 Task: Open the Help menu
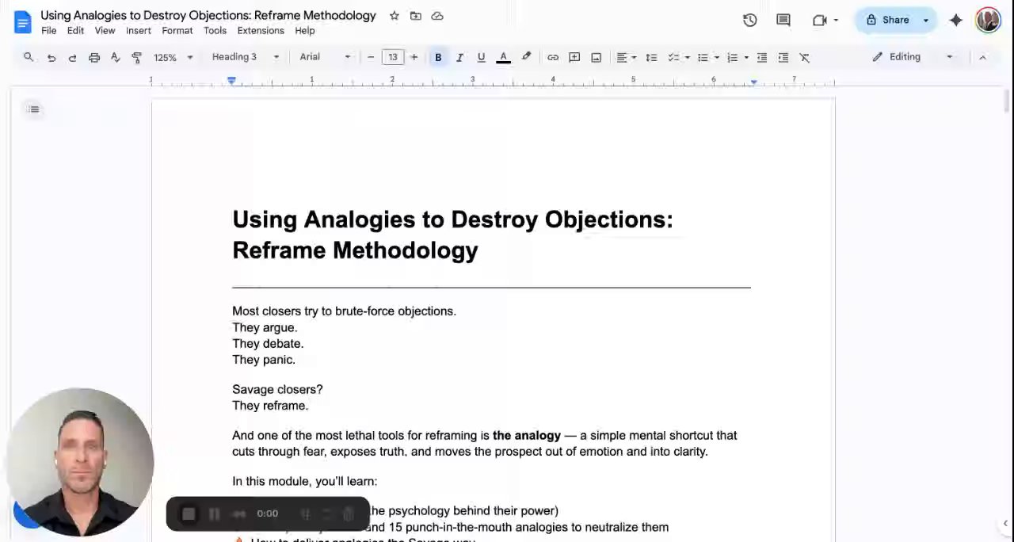point(305,31)
